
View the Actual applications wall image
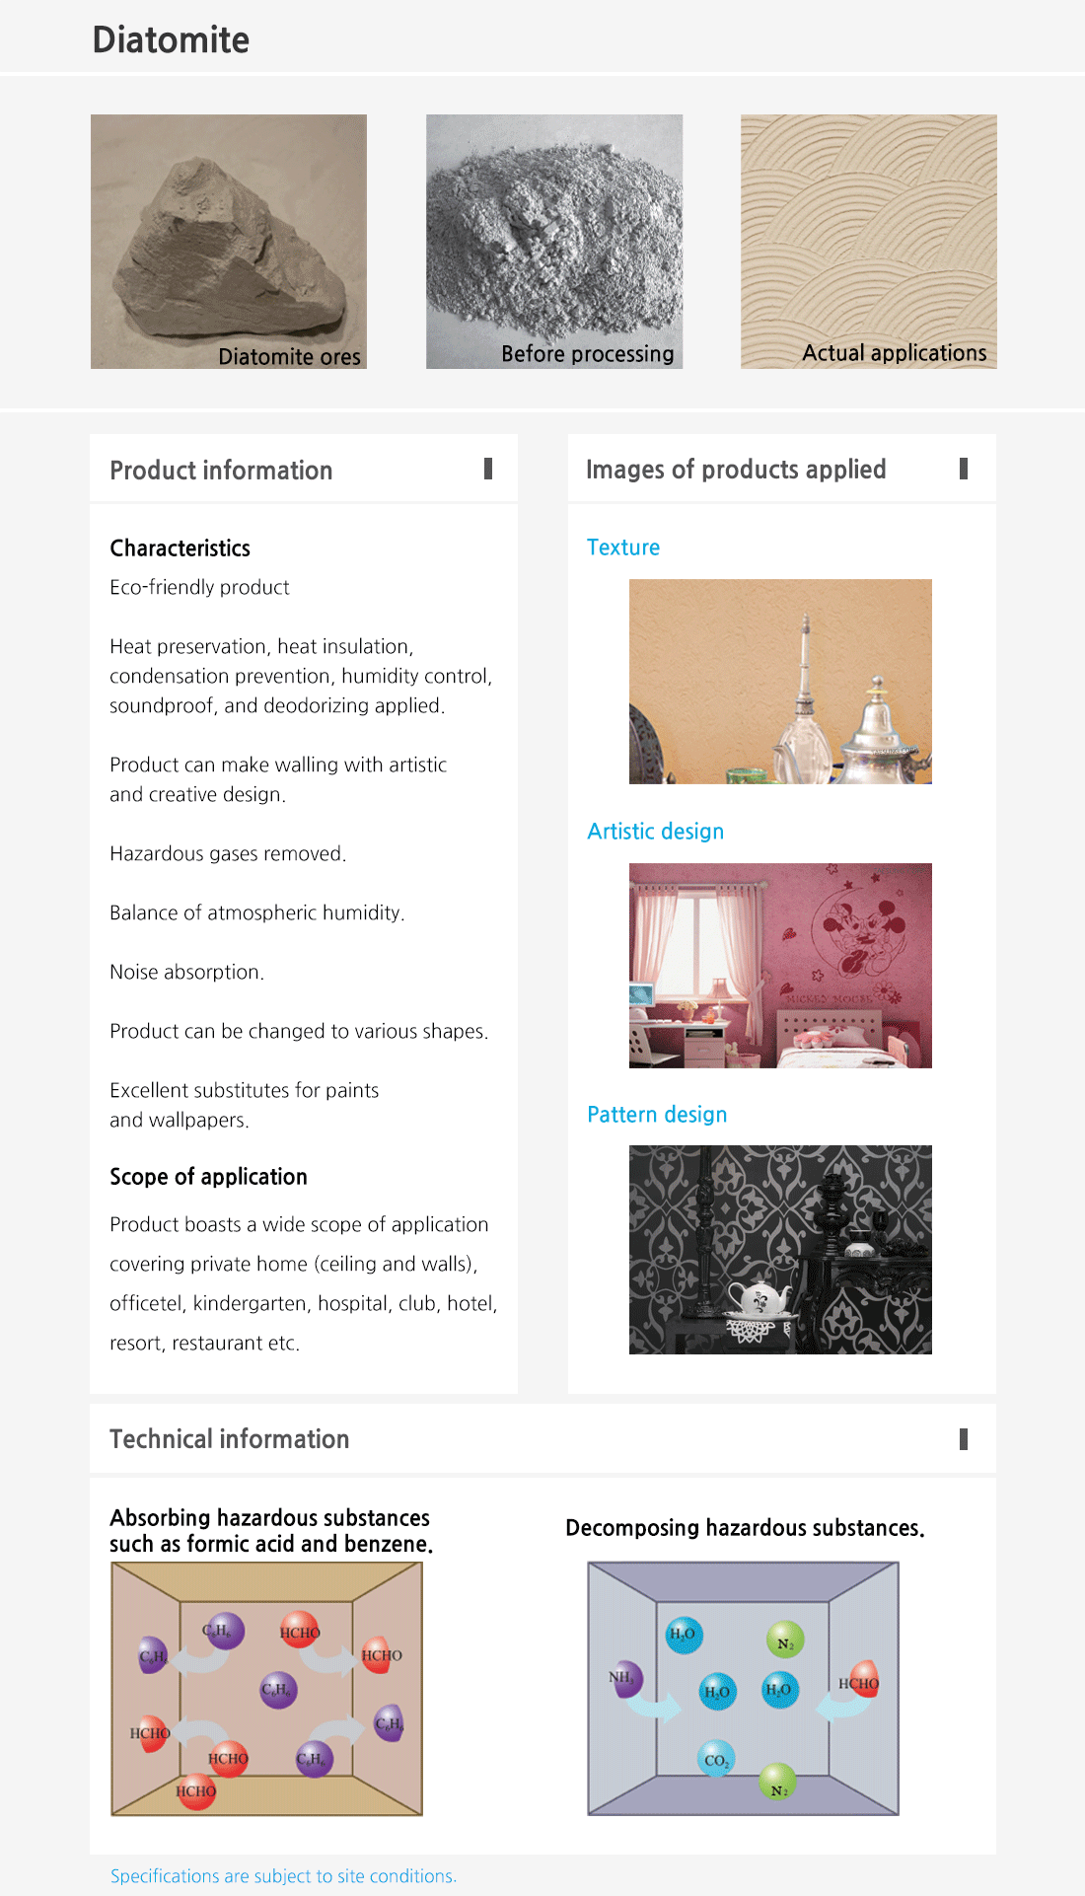(x=869, y=242)
